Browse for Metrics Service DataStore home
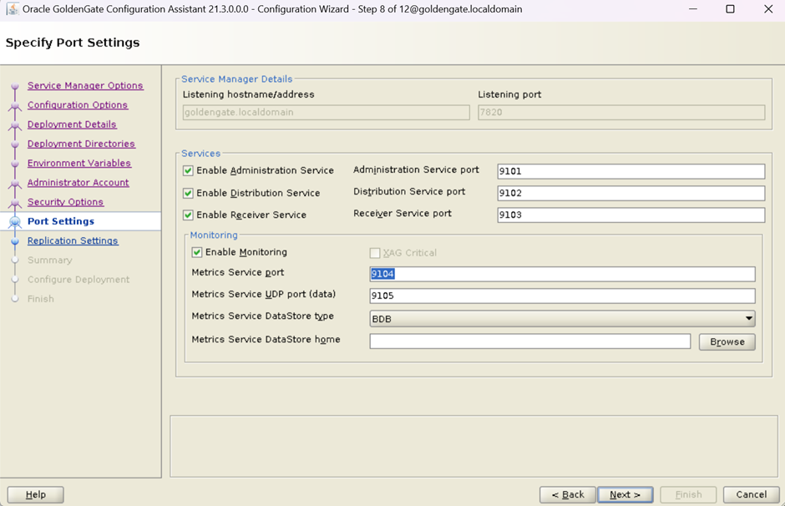This screenshot has height=506, width=785. [x=727, y=342]
